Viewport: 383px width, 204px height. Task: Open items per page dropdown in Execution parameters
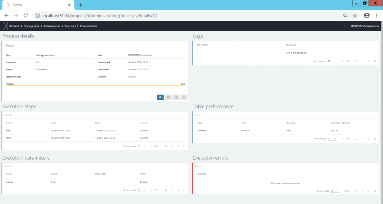pyautogui.click(x=141, y=190)
